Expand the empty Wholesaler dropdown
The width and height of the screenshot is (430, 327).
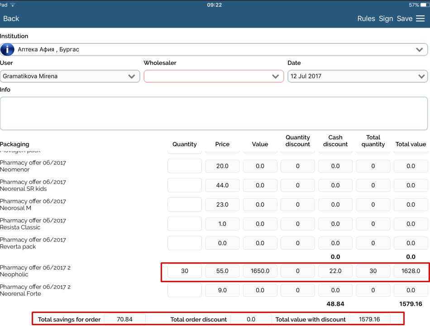[213, 76]
